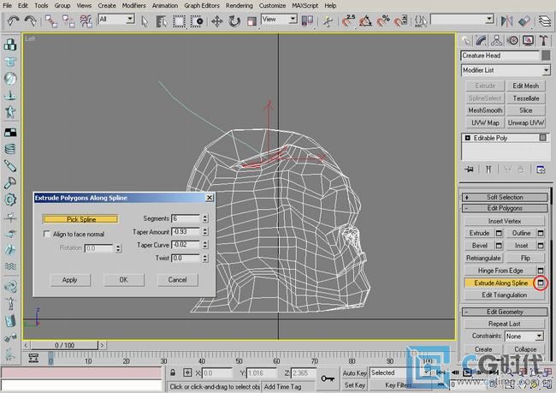Screen dimensions: 556x393
Task: Collapse the Edit Polygons rollout
Action: [505, 208]
